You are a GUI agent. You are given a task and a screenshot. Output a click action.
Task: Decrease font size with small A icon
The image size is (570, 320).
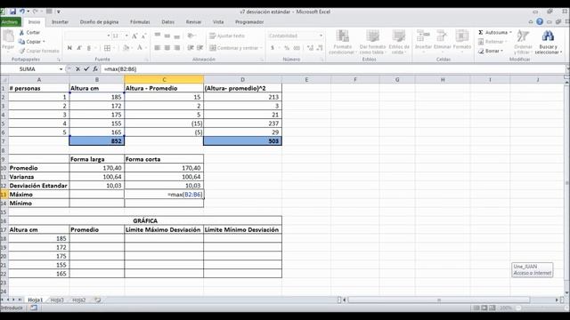(x=143, y=36)
